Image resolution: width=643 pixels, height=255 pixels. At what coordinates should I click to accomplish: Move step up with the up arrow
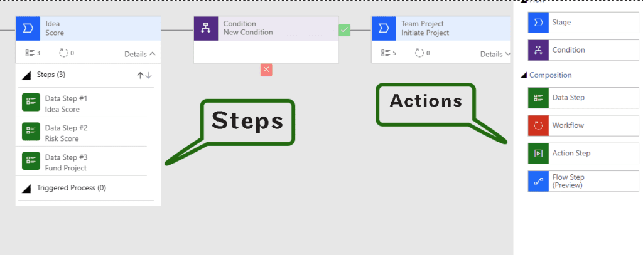pyautogui.click(x=140, y=75)
